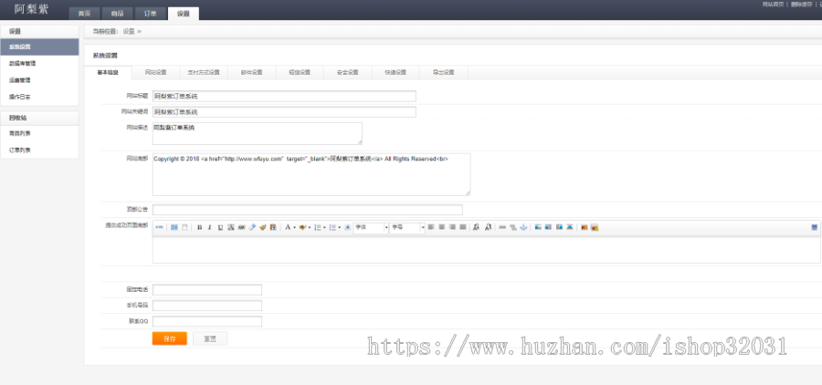The width and height of the screenshot is (822, 385).
Task: Click into the 网站描述 textarea
Action: [x=258, y=133]
